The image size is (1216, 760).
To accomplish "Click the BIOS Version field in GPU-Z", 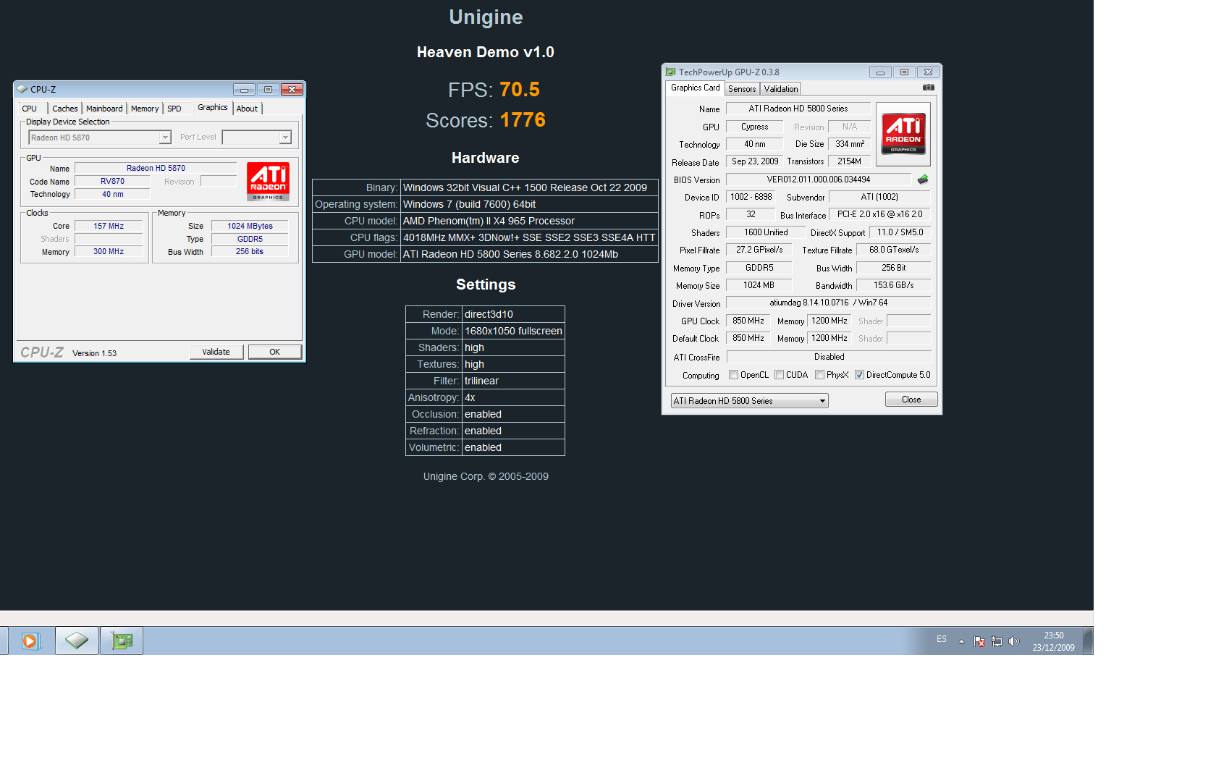I will tap(819, 180).
